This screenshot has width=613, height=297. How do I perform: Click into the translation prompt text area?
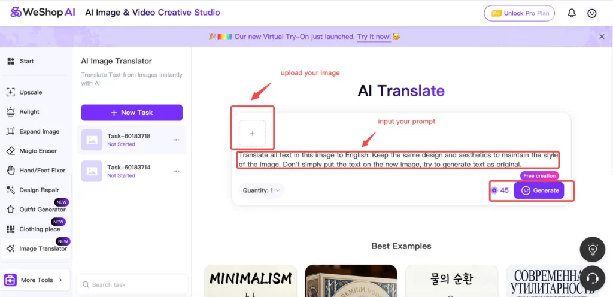coord(398,160)
